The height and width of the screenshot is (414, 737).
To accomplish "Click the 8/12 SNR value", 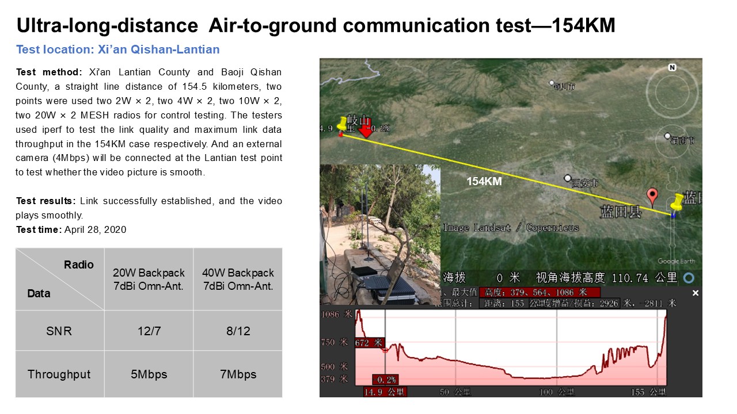I will click(238, 331).
